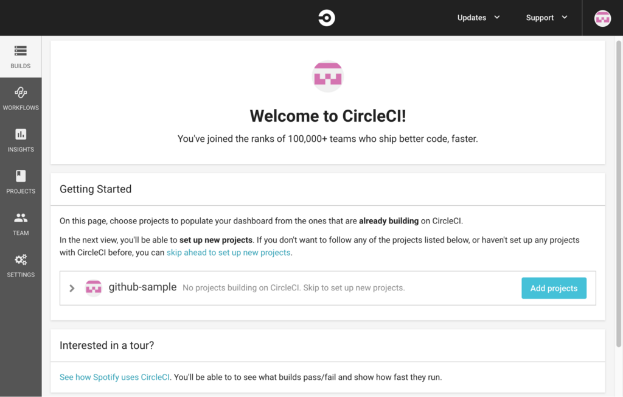This screenshot has width=623, height=397.
Task: Click the large avatar above Welcome heading
Action: pyautogui.click(x=328, y=76)
